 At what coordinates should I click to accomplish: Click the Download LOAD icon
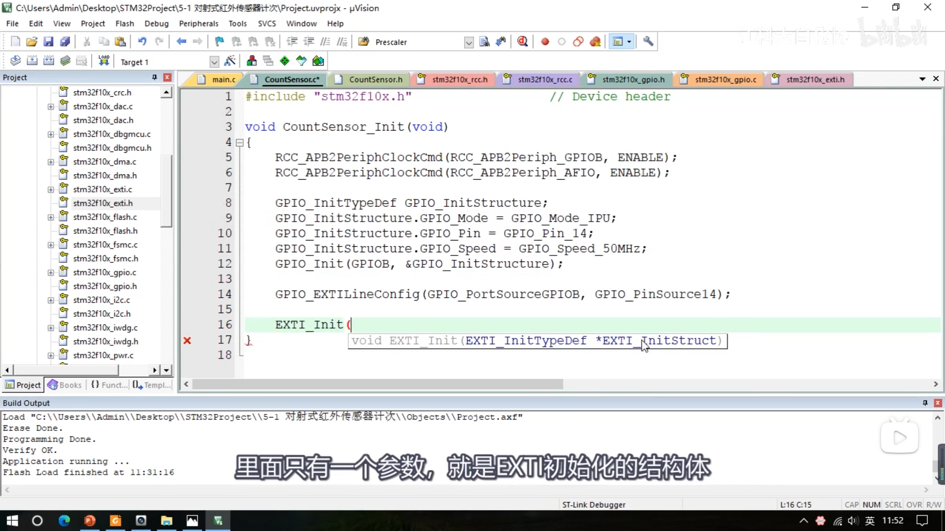[x=104, y=61]
